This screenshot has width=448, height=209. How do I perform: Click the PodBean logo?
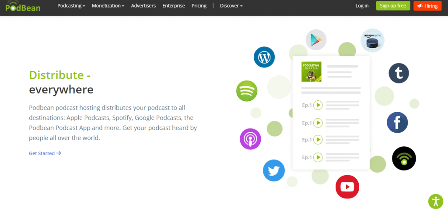tap(23, 6)
